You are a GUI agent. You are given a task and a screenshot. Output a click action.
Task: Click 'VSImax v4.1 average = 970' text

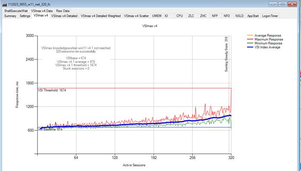[x=76, y=62]
